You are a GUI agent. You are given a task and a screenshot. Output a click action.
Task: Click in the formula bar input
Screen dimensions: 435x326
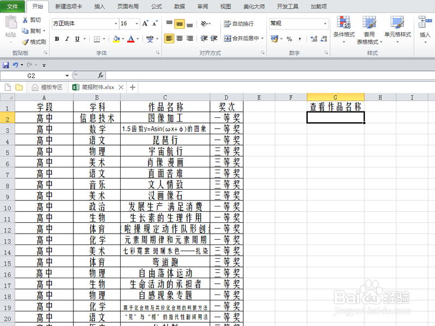tap(270, 76)
